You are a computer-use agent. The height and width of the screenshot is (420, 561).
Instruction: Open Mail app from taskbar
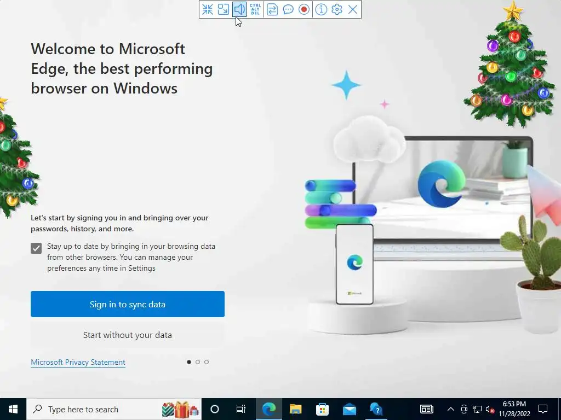pyautogui.click(x=349, y=409)
